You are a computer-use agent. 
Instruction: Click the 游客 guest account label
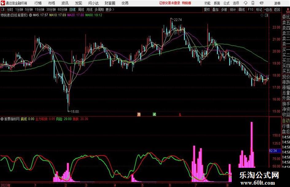pyautogui.click(x=277, y=3)
